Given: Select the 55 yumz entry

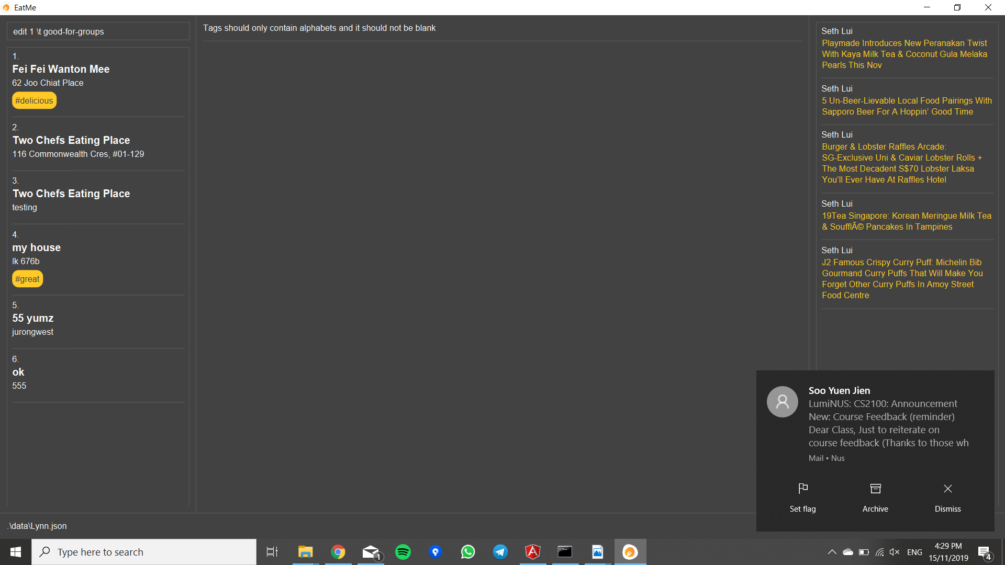Looking at the screenshot, I should pyautogui.click(x=98, y=322).
